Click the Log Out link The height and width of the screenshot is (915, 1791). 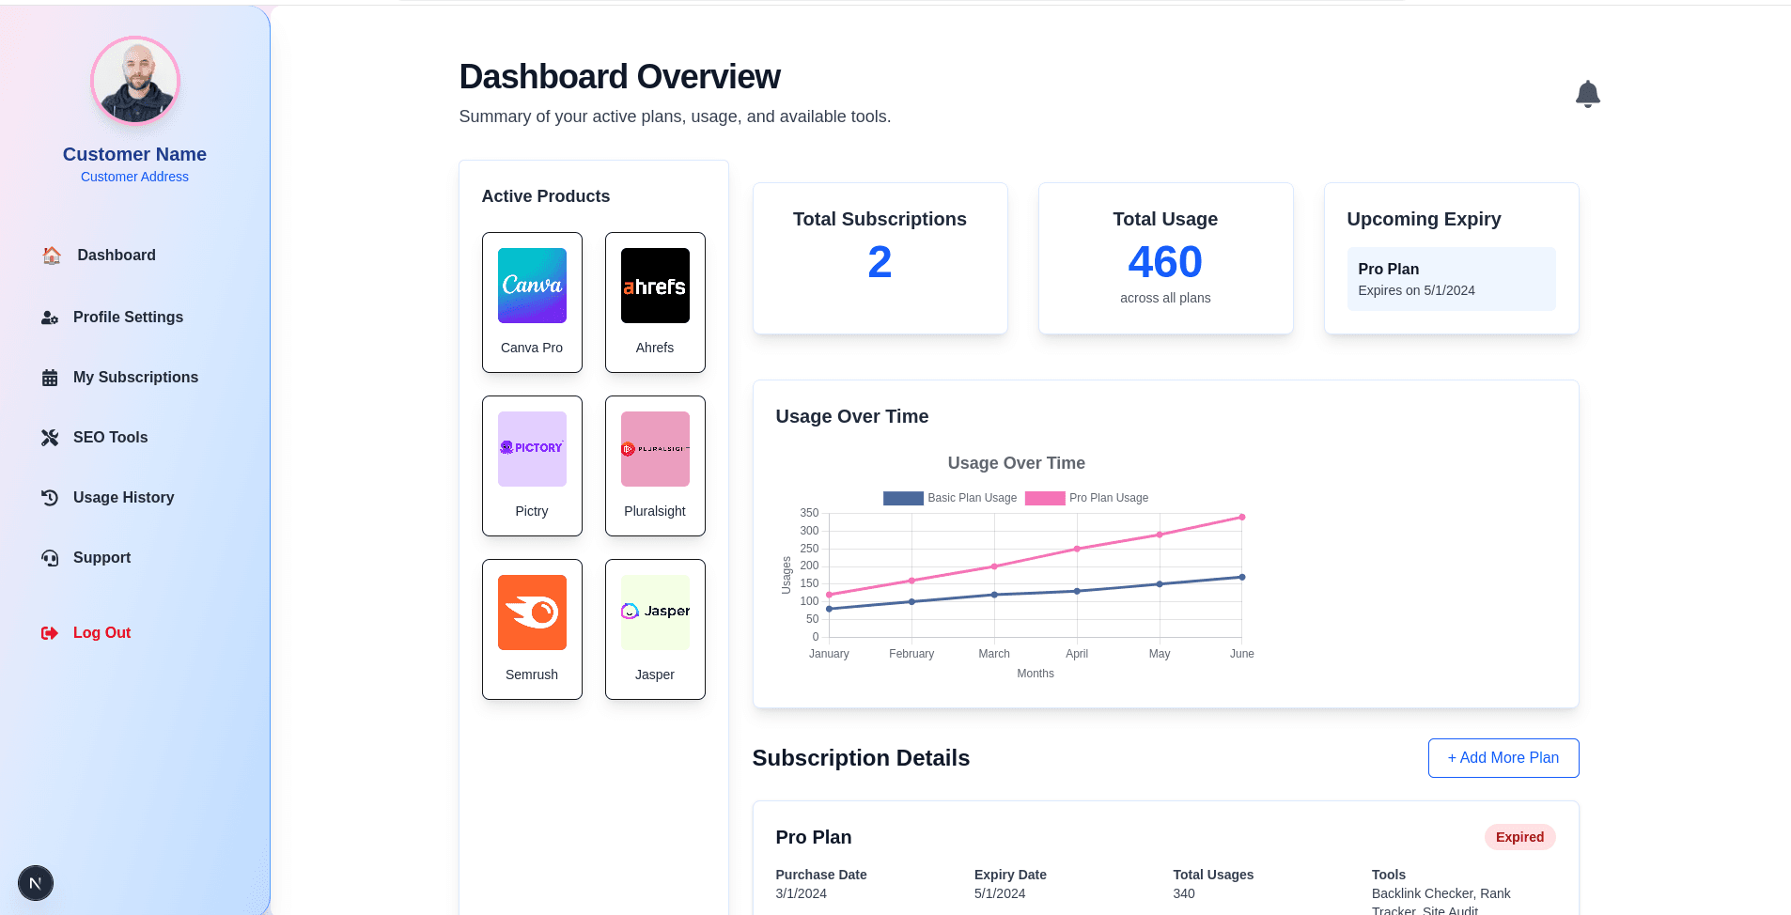(101, 633)
